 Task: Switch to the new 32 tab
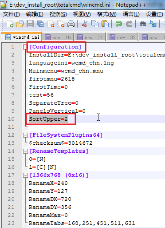coord(122,37)
